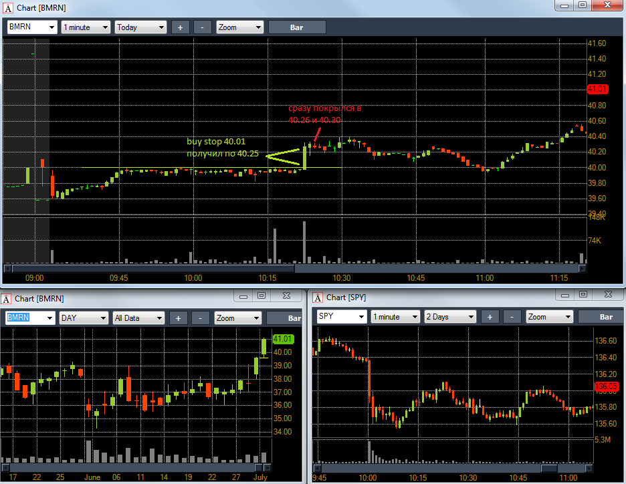Click left scroll arrow of top chart scrollbar
The image size is (626, 484).
point(7,269)
